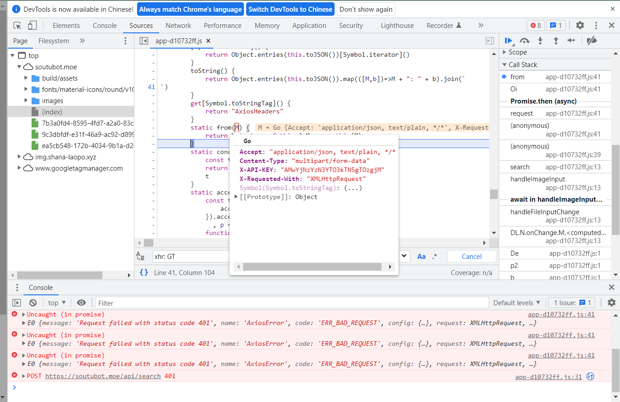620x402 pixels.
Task: Switch to the Console tab
Action: 105,26
